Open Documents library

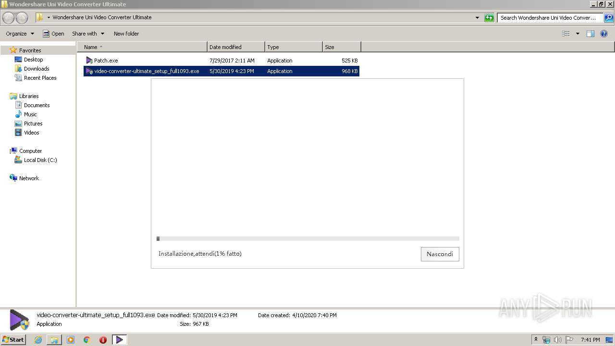[x=37, y=105]
